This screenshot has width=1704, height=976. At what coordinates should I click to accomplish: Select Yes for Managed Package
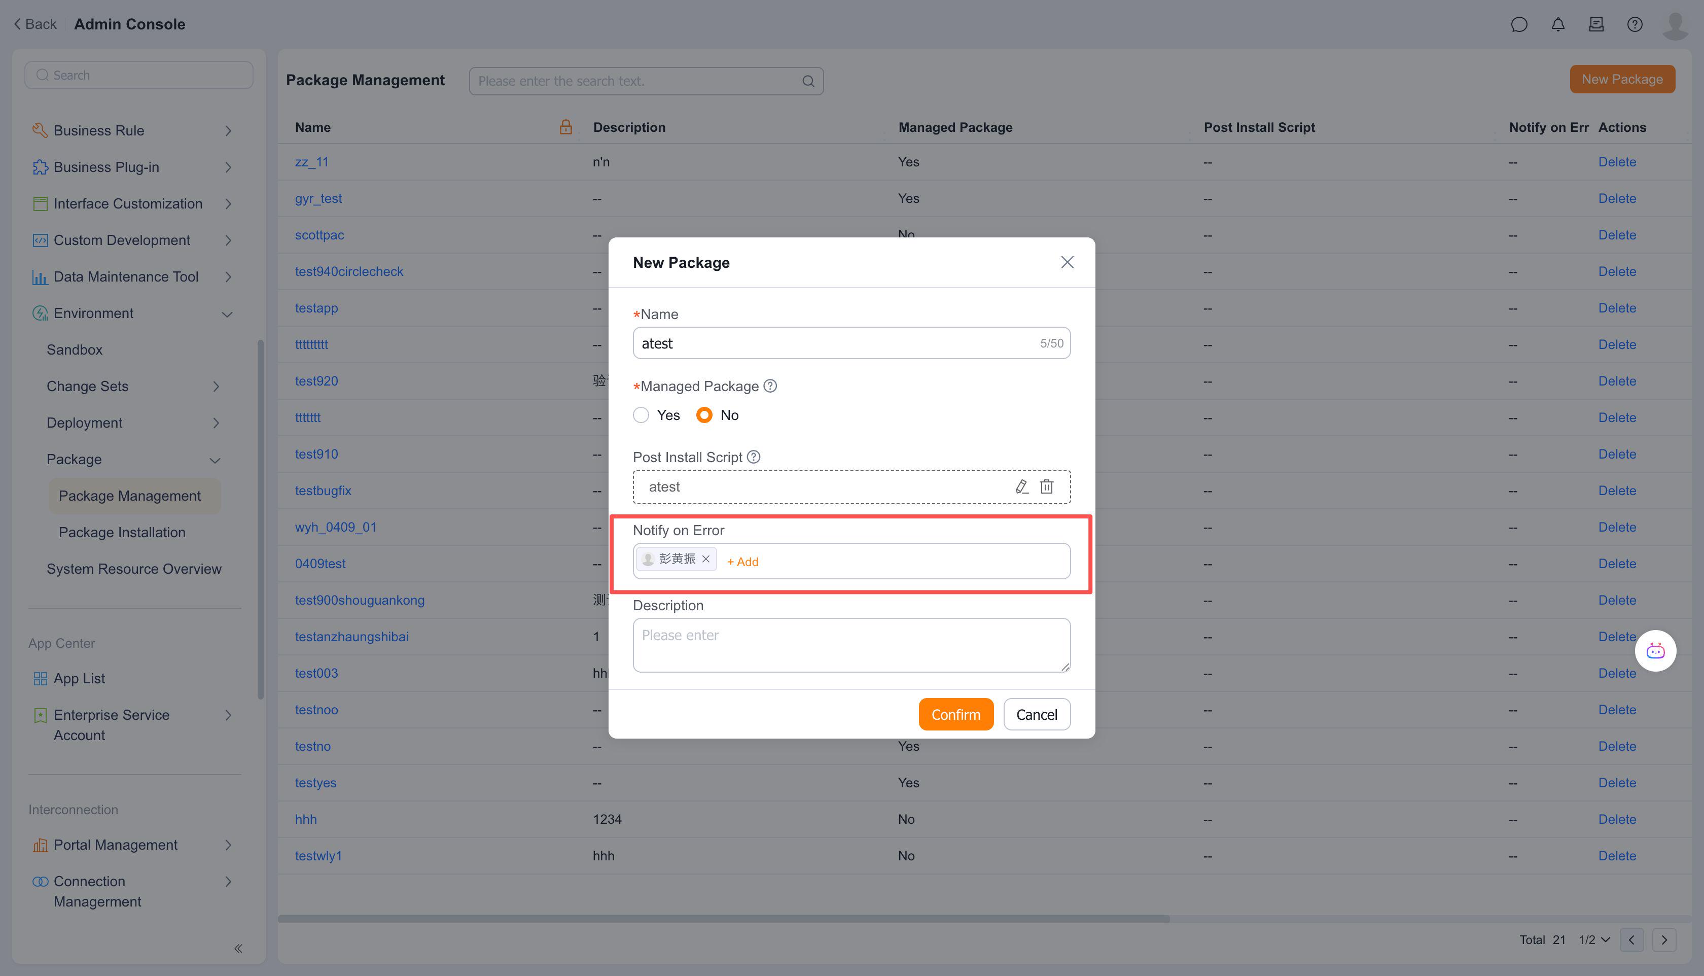tap(641, 415)
